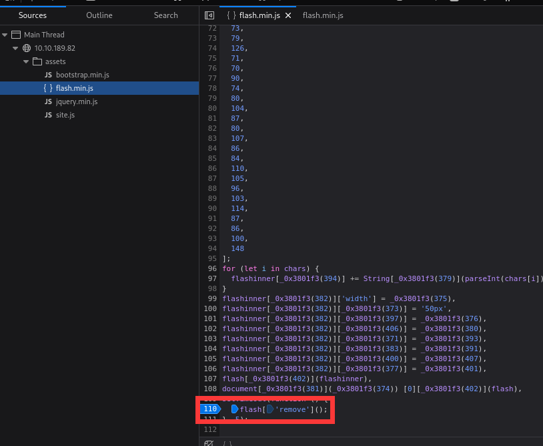The image size is (543, 446).
Task: Toggle the column breakpoint before 'remove'
Action: pyautogui.click(x=270, y=409)
